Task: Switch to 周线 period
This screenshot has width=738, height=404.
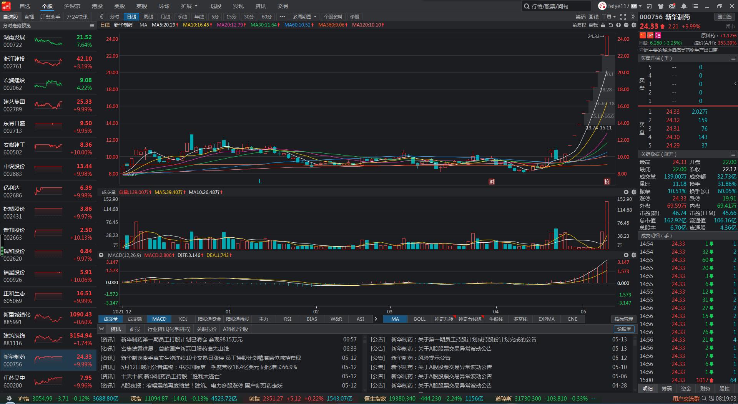Action: (148, 17)
